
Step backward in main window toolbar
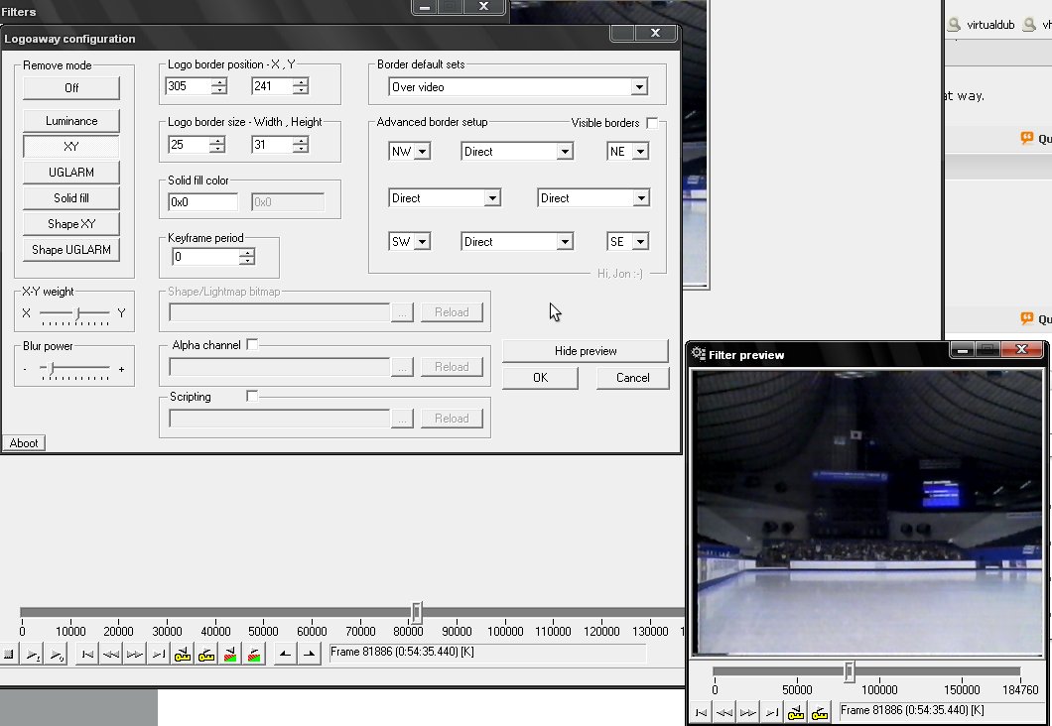[111, 655]
